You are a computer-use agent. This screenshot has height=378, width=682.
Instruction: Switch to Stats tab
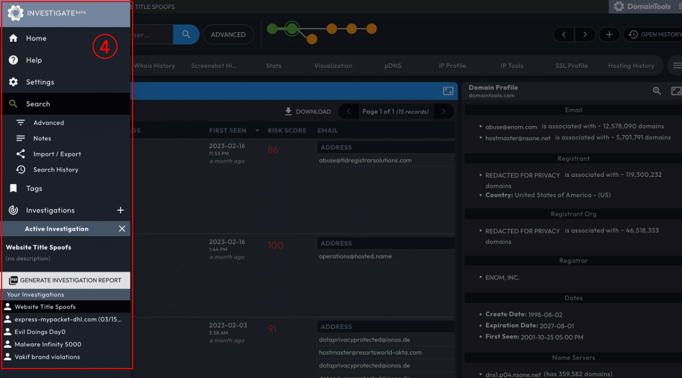pos(274,66)
